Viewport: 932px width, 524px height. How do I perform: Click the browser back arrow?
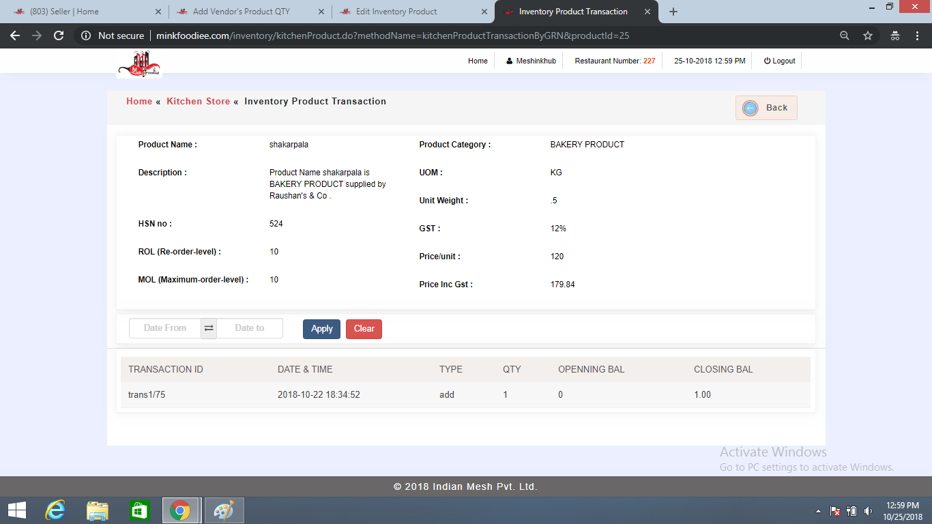(x=15, y=35)
